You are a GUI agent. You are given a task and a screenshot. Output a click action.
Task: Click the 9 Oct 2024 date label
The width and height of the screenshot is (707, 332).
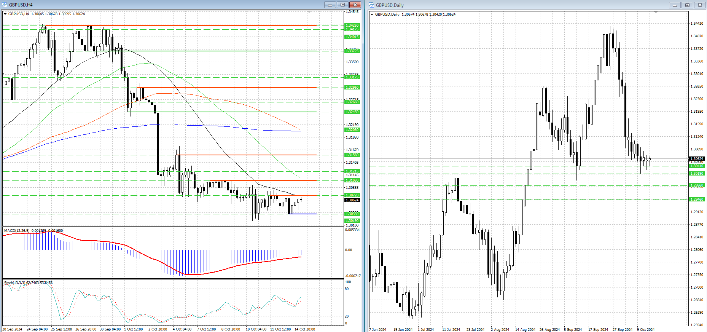coord(646,330)
